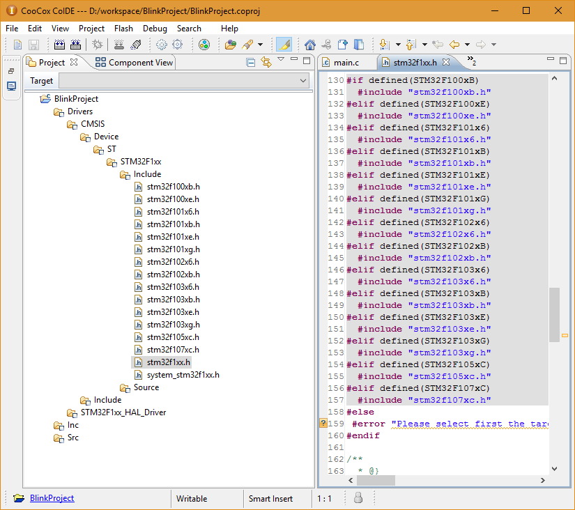Click the New File toolbar icon

(x=17, y=45)
